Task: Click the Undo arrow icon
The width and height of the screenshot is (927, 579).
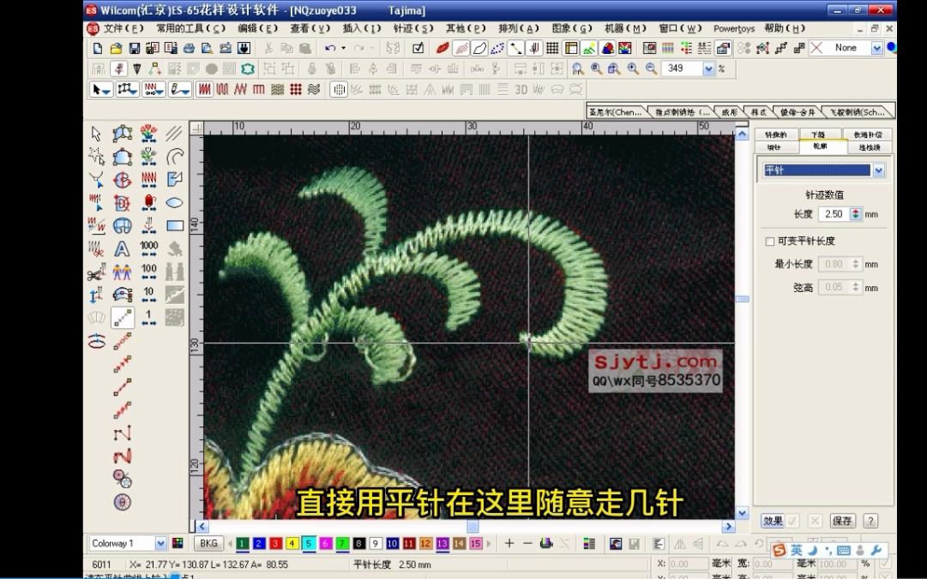Action: (x=329, y=48)
